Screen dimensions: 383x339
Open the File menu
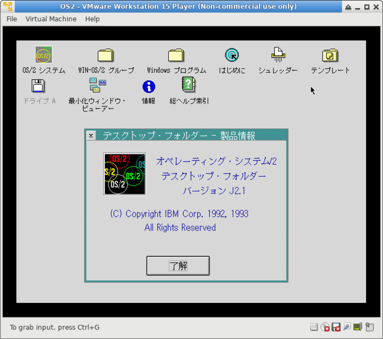coord(12,19)
